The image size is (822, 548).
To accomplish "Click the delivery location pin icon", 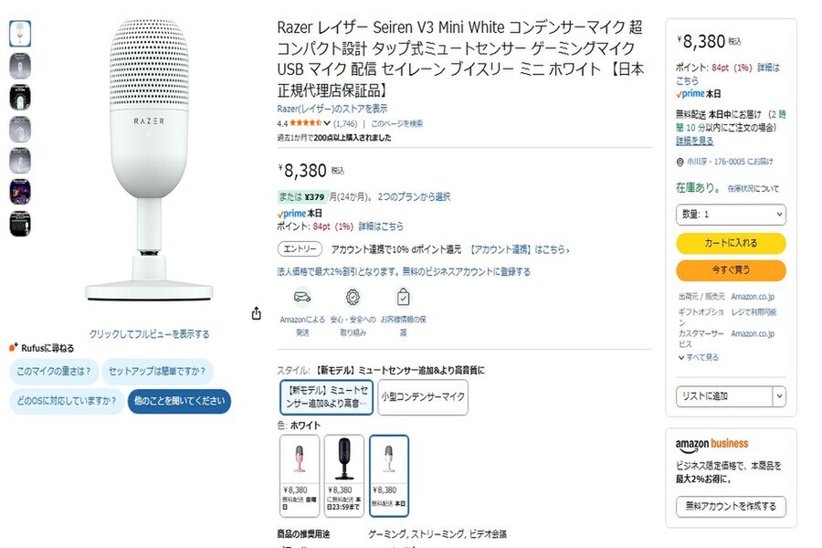I will tap(680, 162).
